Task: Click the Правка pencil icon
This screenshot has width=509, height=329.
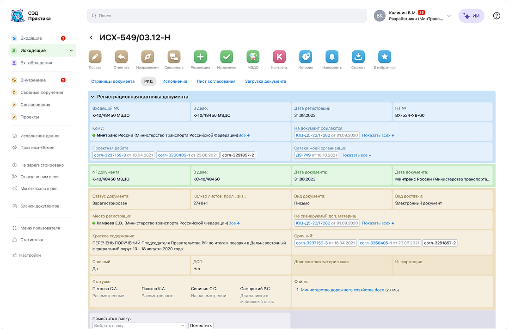Action: (95, 57)
